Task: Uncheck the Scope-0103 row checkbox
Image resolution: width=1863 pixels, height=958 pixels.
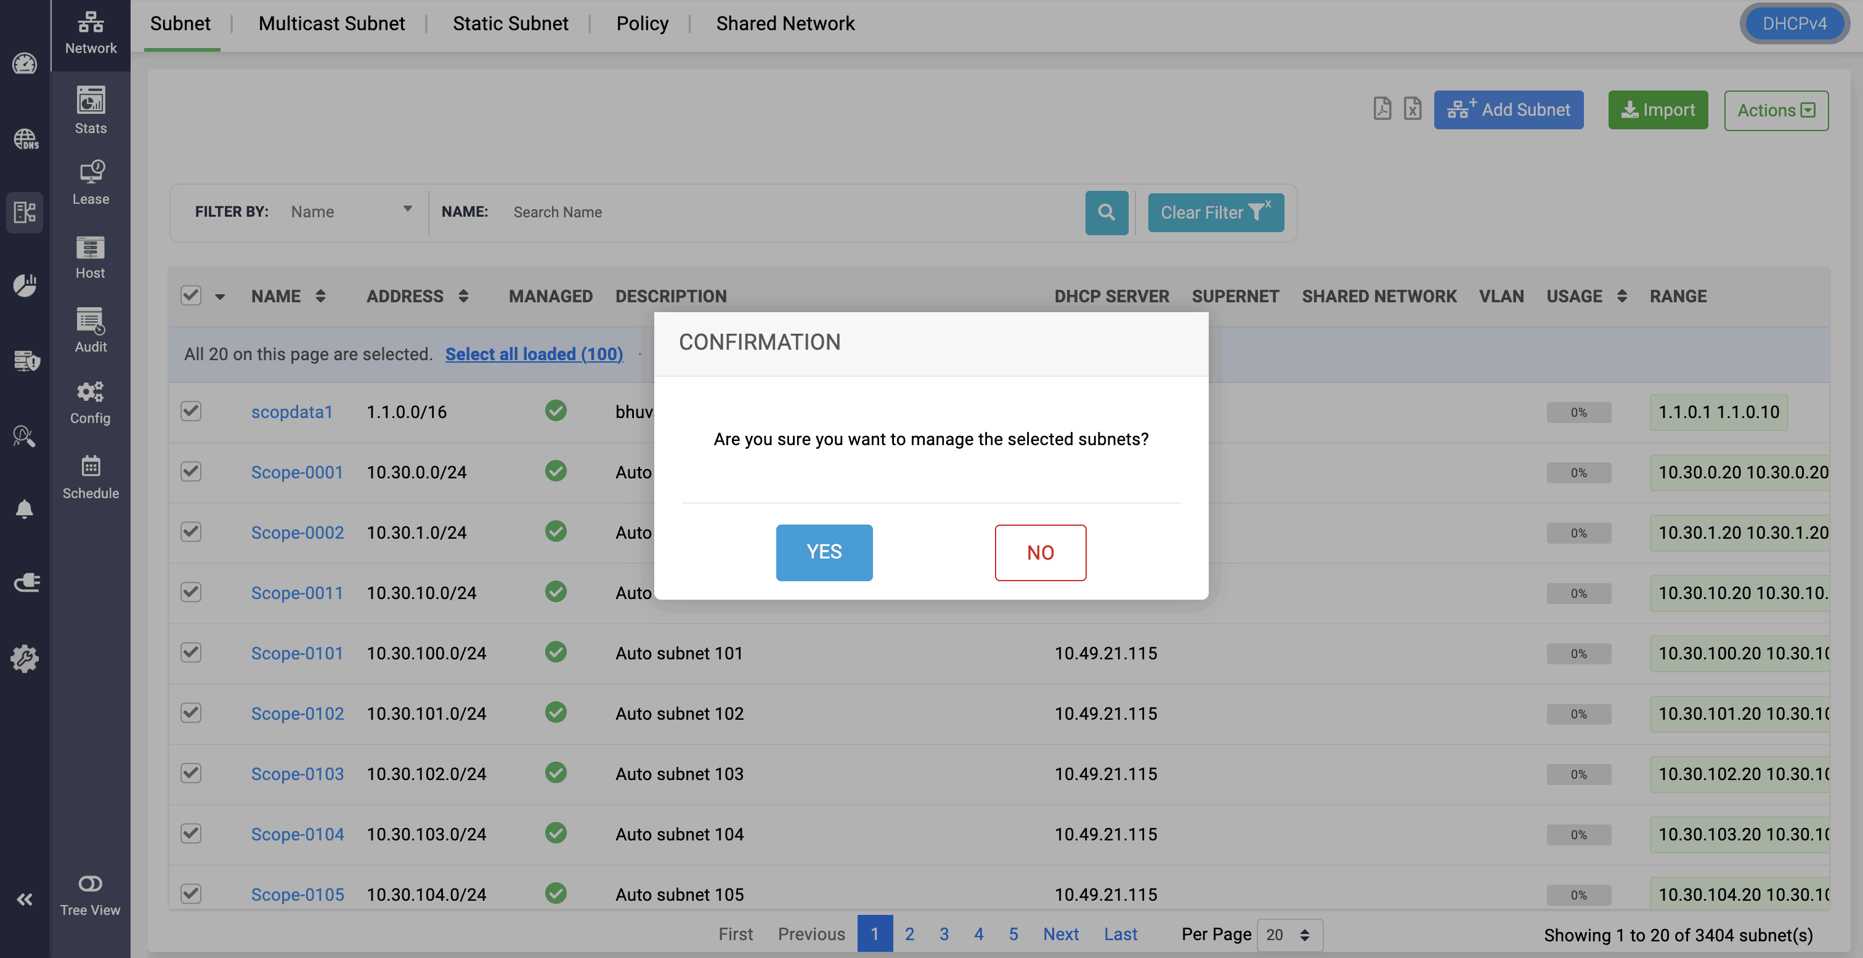Action: pyautogui.click(x=191, y=773)
